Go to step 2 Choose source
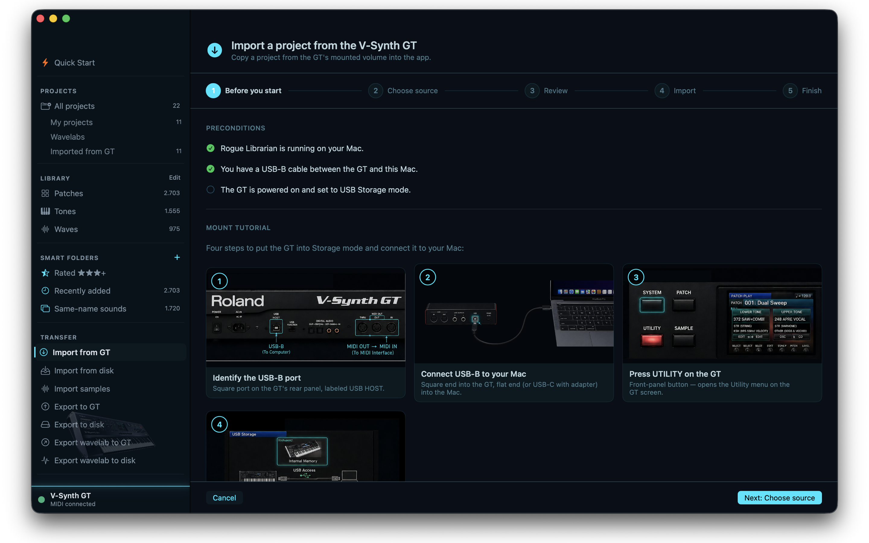This screenshot has width=869, height=543. [403, 91]
